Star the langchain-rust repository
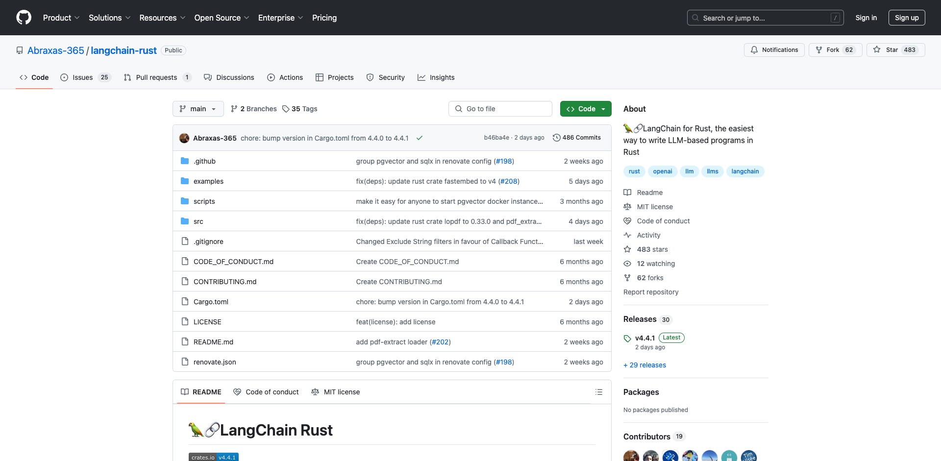Image resolution: width=941 pixels, height=461 pixels. (895, 50)
